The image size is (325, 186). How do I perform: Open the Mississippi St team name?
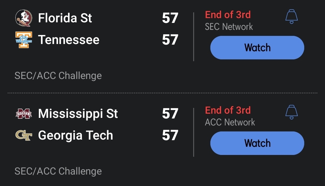(78, 114)
